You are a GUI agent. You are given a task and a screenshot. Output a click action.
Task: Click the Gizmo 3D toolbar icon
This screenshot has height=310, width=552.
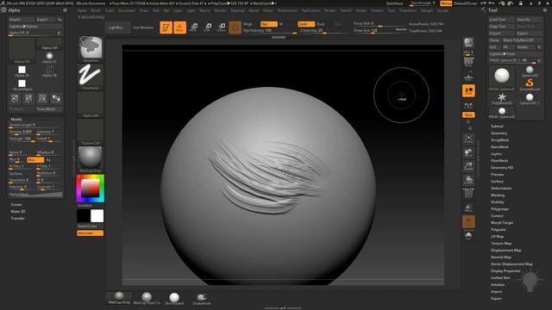tap(235, 28)
